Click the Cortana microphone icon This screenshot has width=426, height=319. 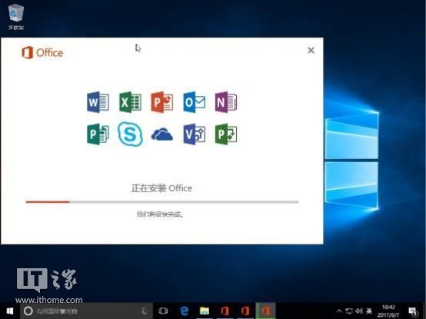(145, 311)
